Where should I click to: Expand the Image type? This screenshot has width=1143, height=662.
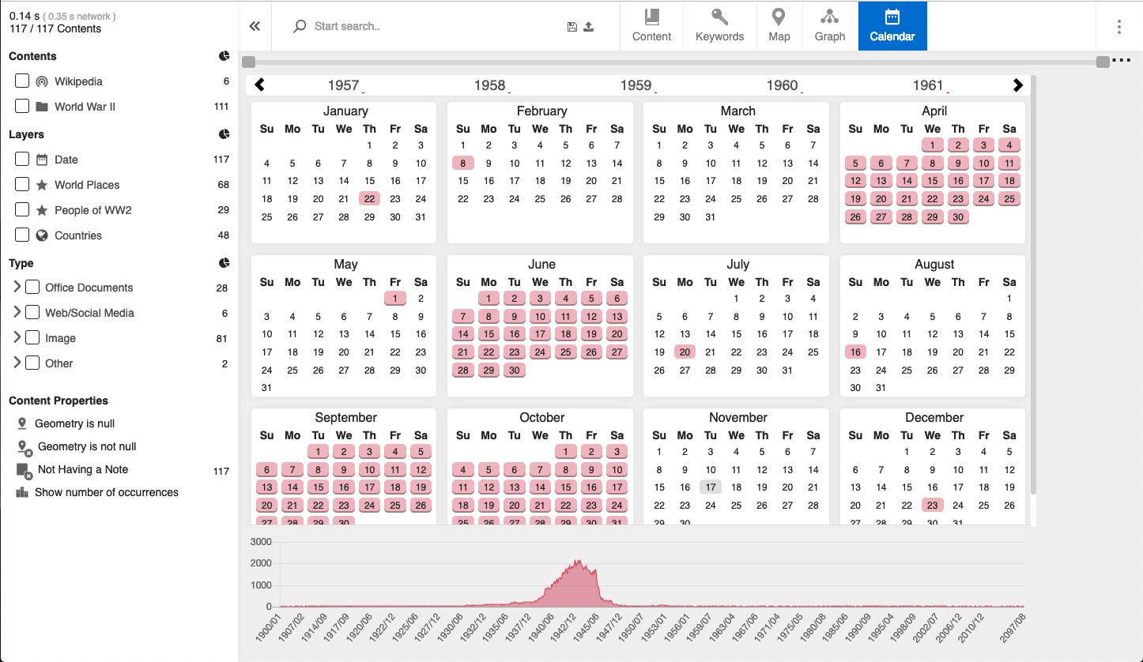(17, 337)
